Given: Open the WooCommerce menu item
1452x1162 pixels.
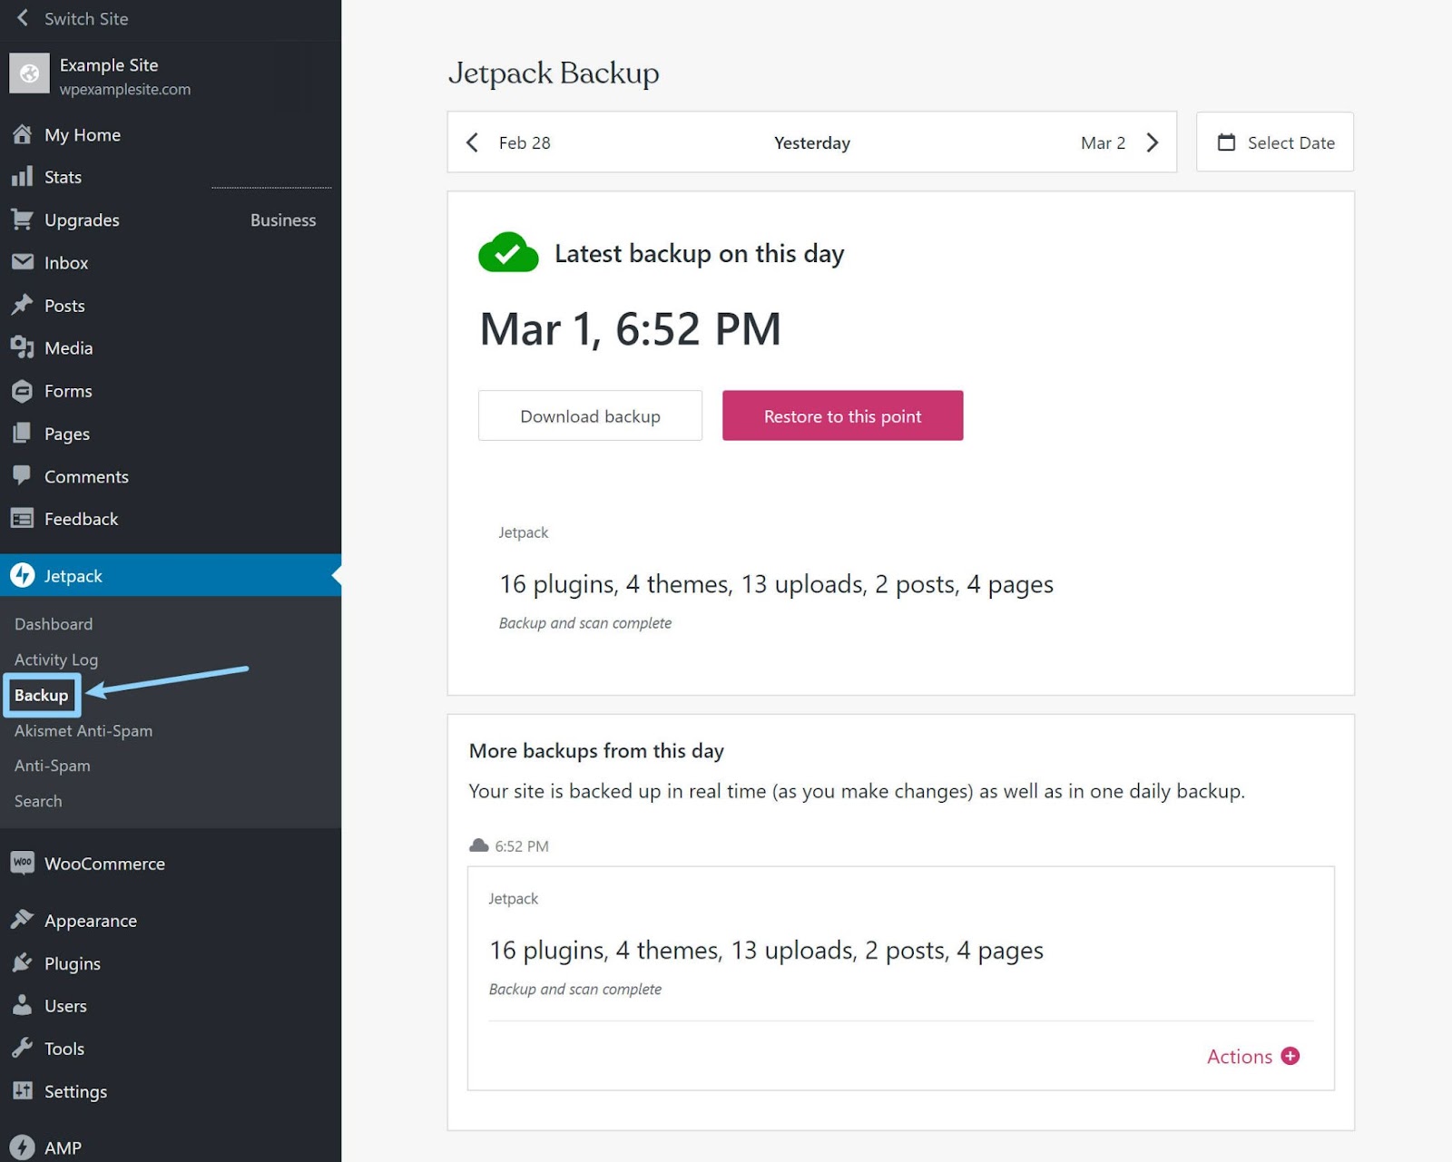Looking at the screenshot, I should (171, 864).
